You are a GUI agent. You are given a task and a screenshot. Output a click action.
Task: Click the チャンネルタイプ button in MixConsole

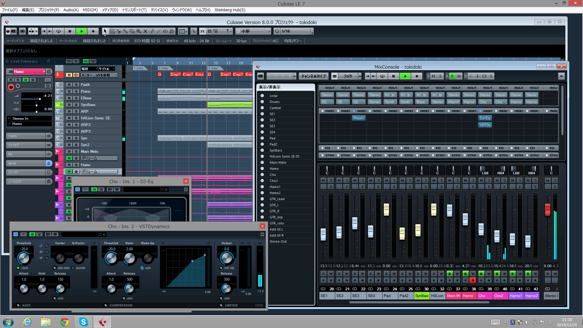click(313, 76)
